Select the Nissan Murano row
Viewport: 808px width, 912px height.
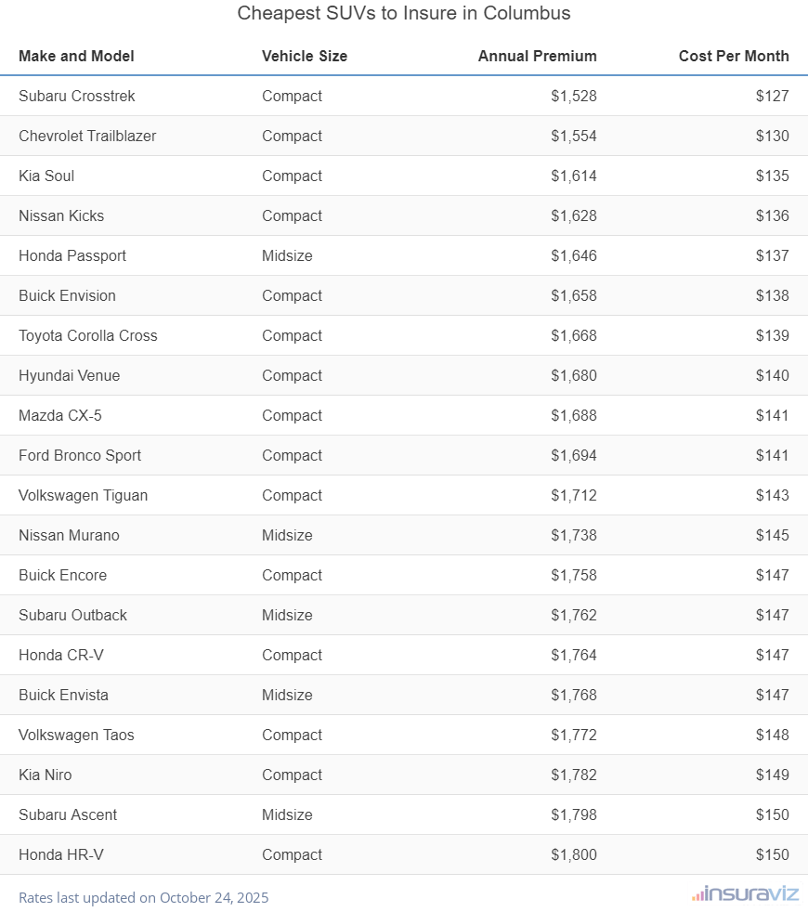(69, 535)
